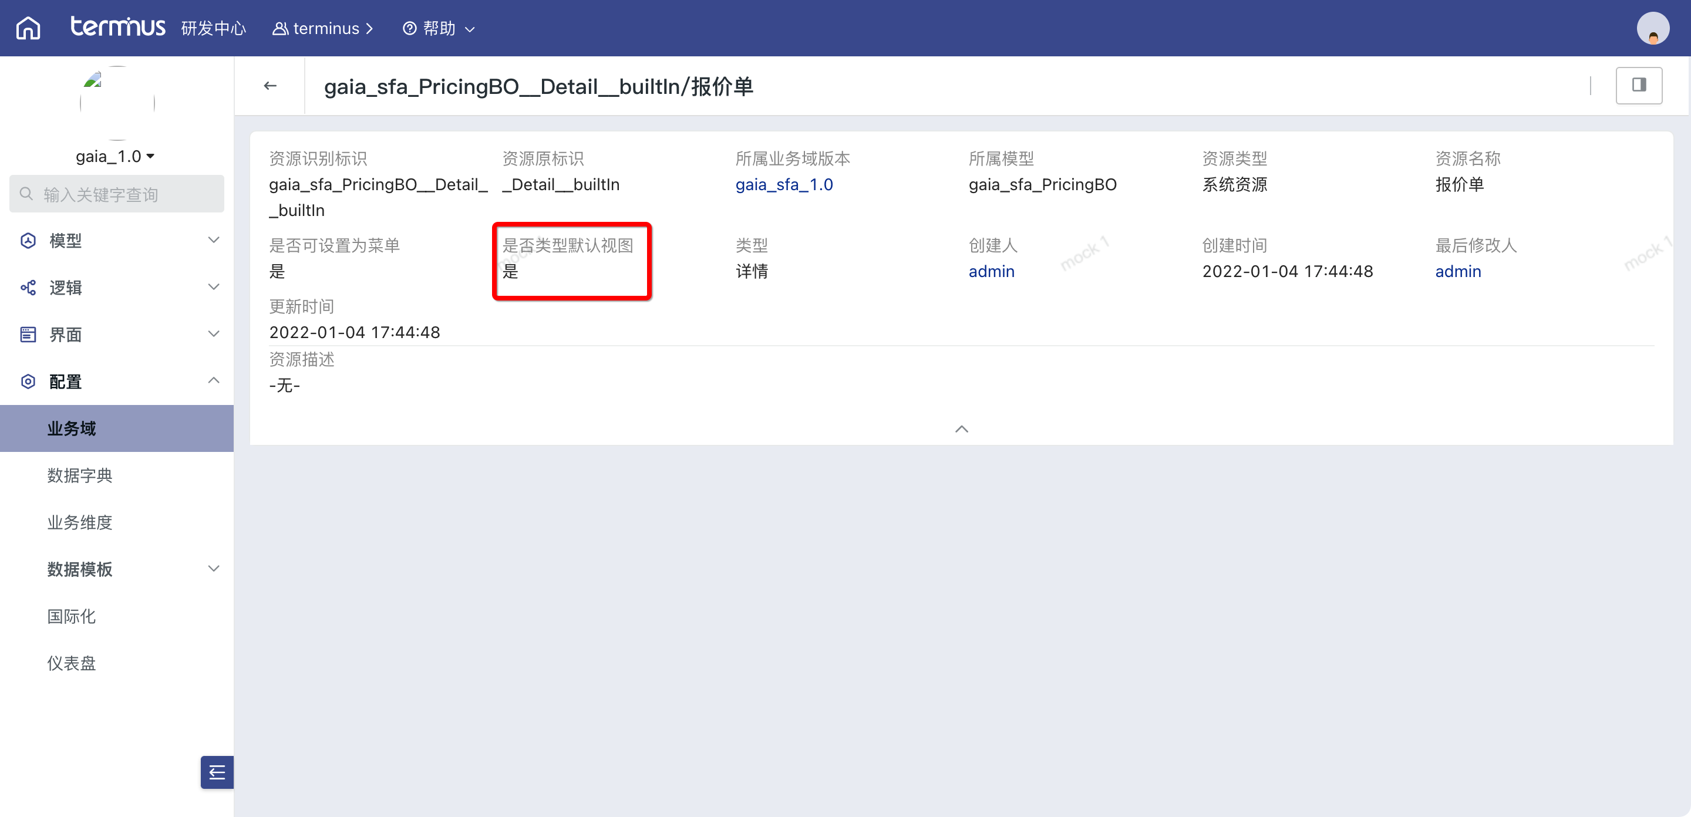
Task: Click the 模型 hexagon icon
Action: pos(28,240)
